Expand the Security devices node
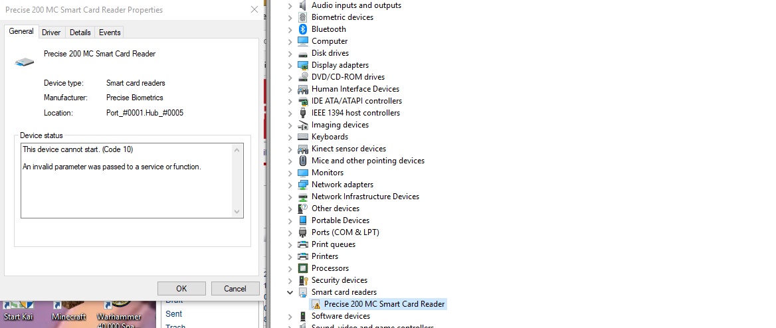 290,280
